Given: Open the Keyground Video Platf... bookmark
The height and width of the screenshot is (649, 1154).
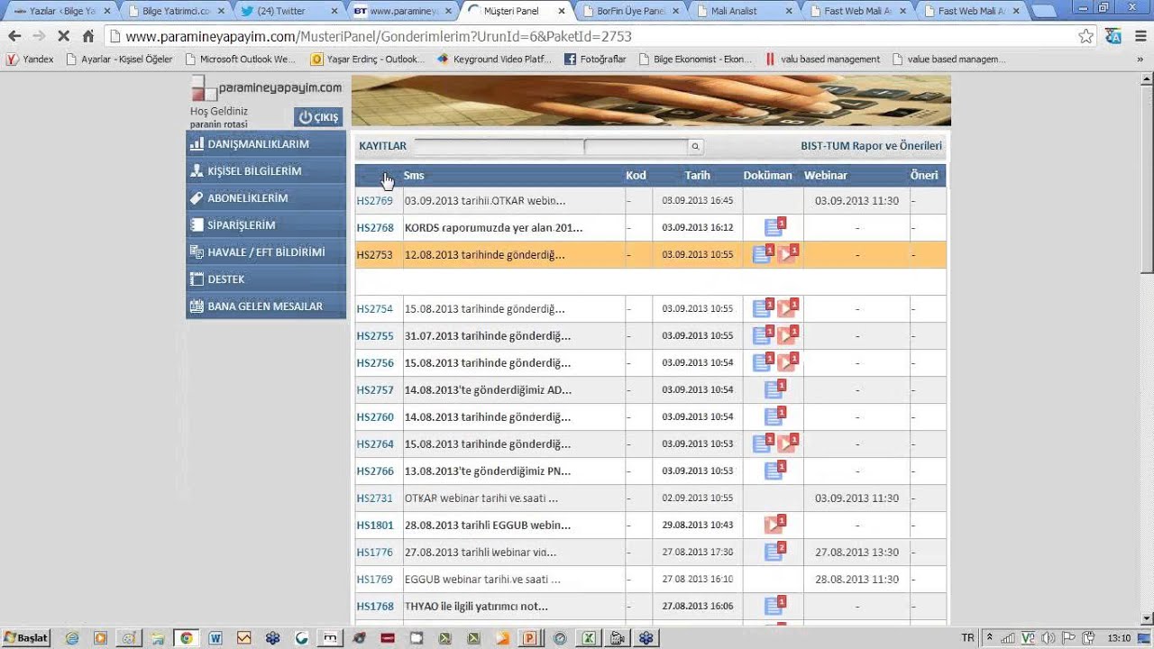Looking at the screenshot, I should 494,59.
